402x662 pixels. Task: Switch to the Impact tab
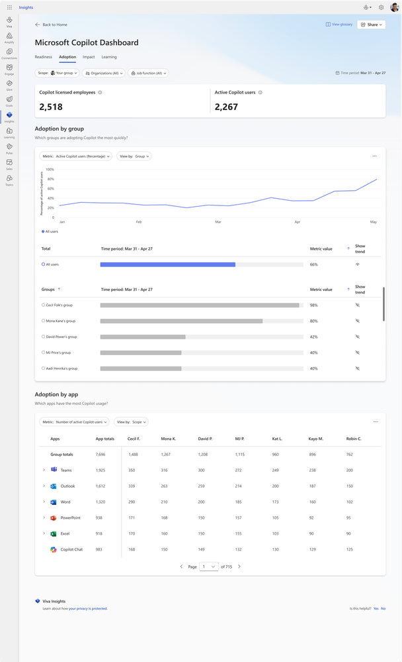89,57
